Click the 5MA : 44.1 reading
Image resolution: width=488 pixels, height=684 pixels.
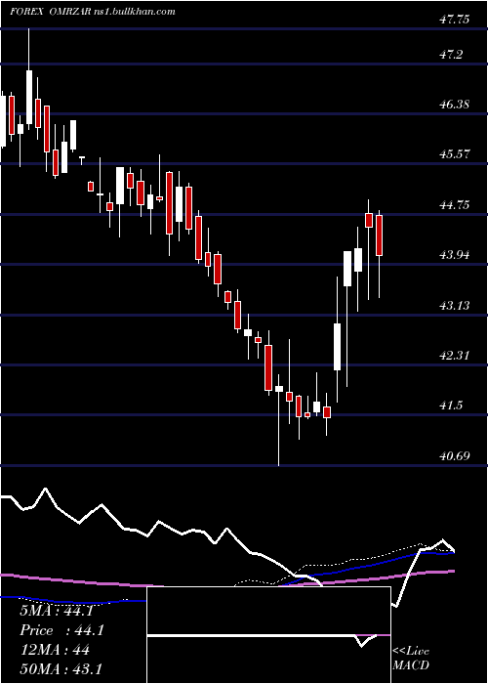coord(57,611)
